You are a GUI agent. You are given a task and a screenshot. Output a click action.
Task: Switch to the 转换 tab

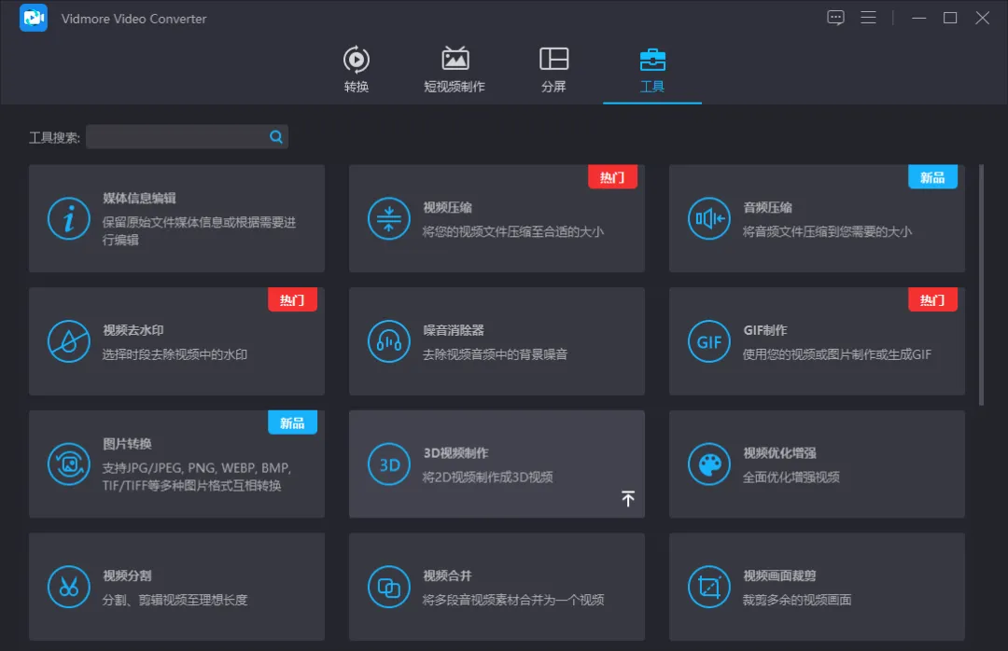(357, 69)
